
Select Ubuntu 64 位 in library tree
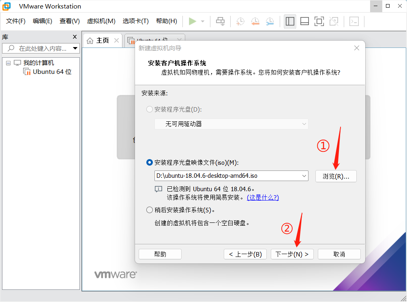pos(52,72)
